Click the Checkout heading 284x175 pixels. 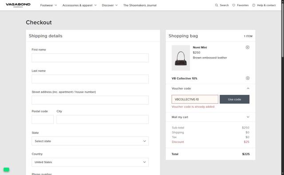(39, 23)
